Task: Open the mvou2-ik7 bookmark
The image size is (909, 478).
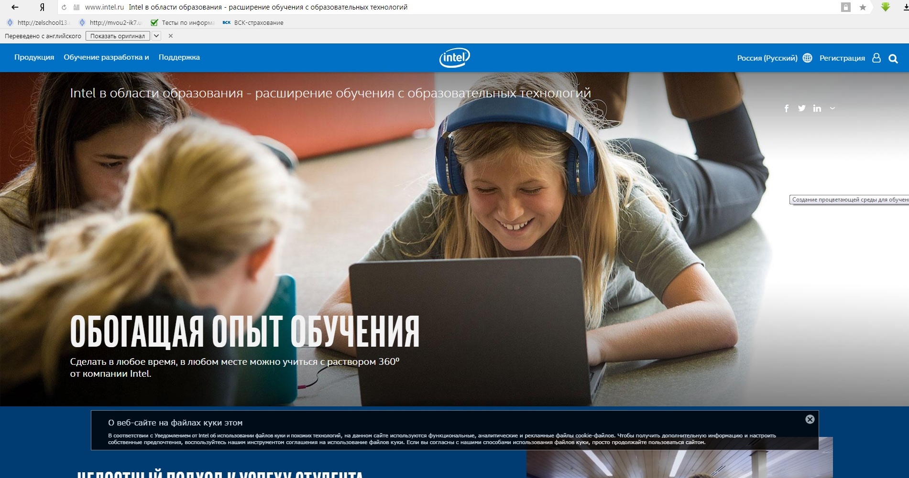Action: pos(111,22)
